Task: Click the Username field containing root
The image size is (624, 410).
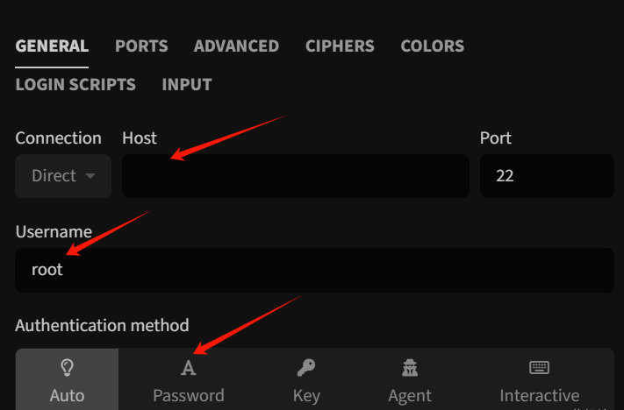Action: click(x=314, y=270)
